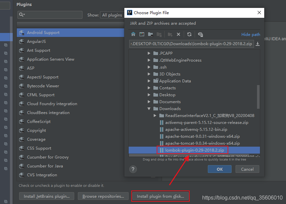
Task: Click the Delete (X) toolbar icon
Action: click(178, 34)
